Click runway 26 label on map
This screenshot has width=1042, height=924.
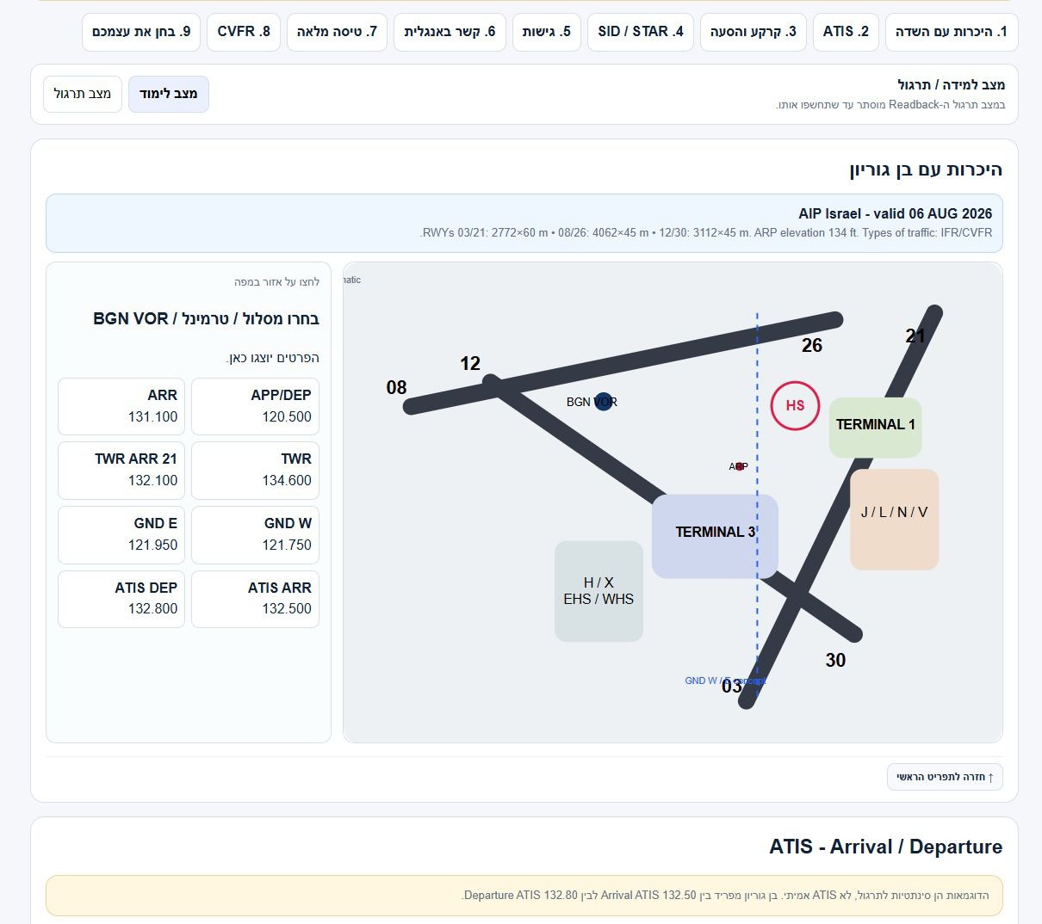(x=812, y=345)
